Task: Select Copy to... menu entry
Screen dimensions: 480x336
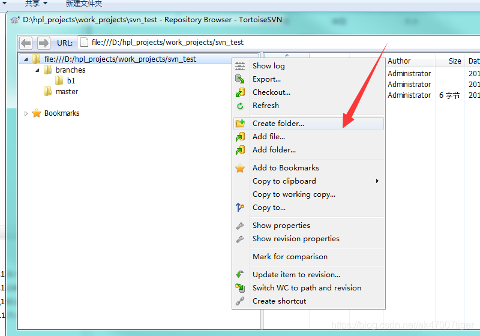Action: click(x=308, y=207)
